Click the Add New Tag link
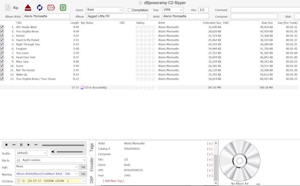This screenshot has width=300, height=186. coord(113,181)
